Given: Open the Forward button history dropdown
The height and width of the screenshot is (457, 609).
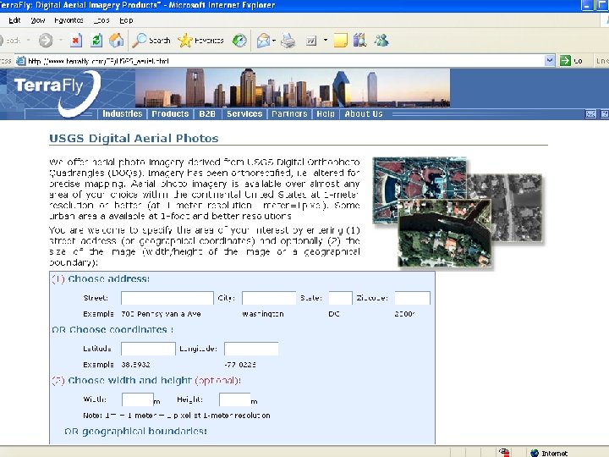Looking at the screenshot, I should pos(61,40).
